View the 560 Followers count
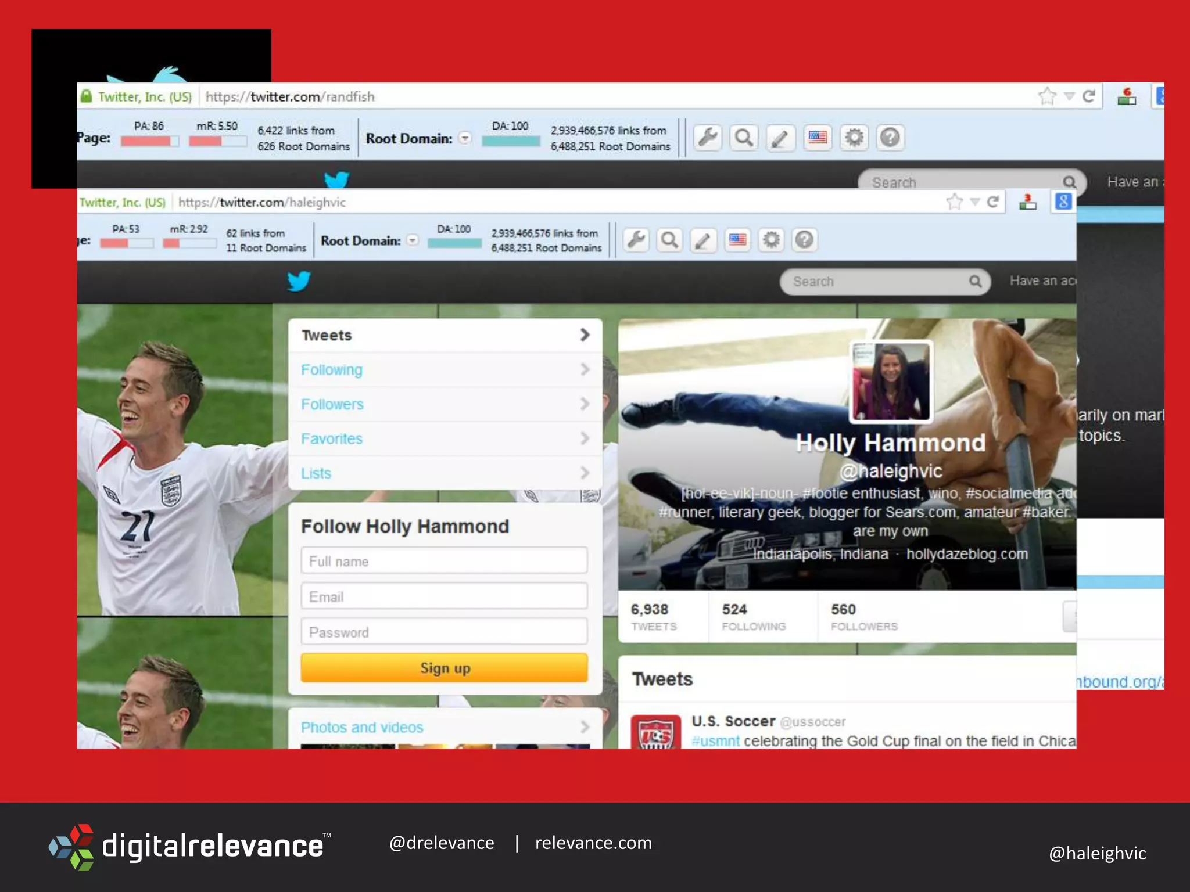The image size is (1190, 892). tap(864, 617)
